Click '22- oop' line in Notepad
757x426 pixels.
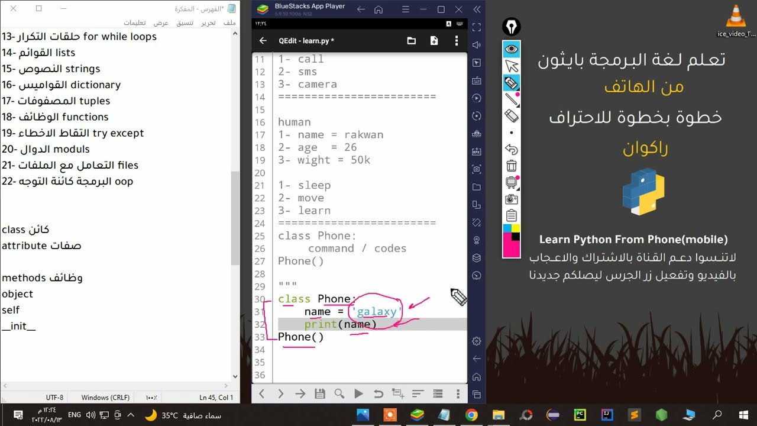[67, 181]
